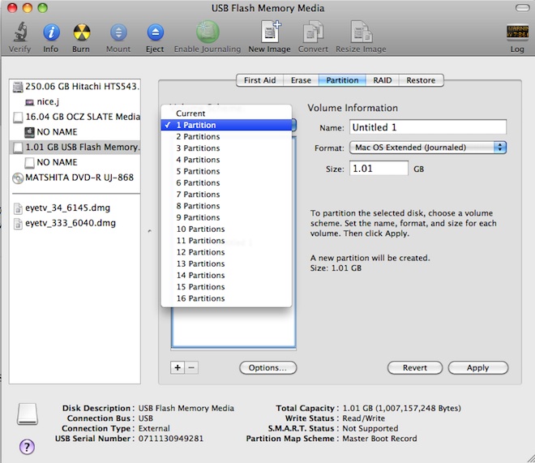Select the 16.04 GB OCZ SLATE disk
Viewport: 535px width, 463px height.
coord(81,117)
